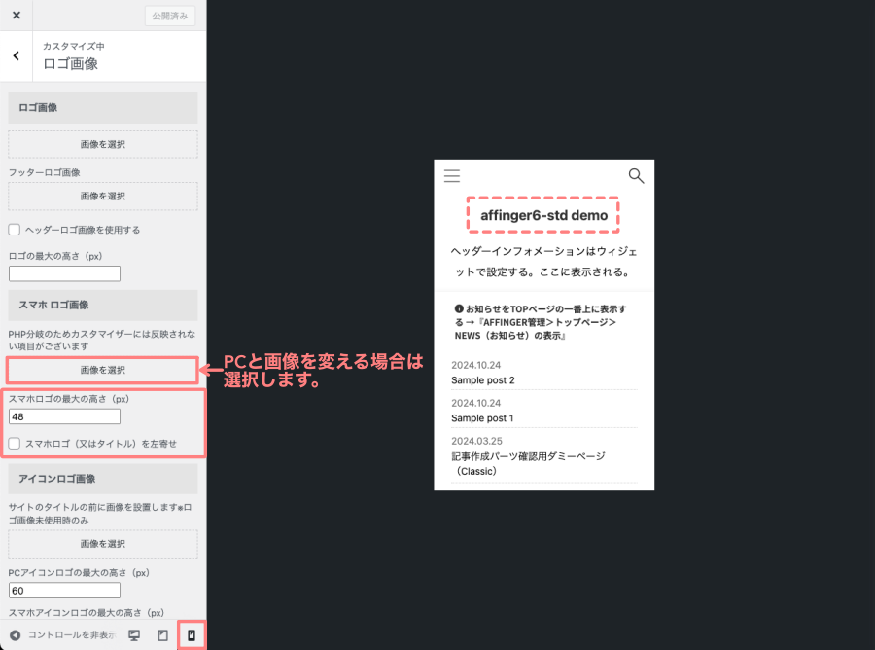The image size is (875, 650).
Task: Click the search magnifier in site preview
Action: click(x=636, y=176)
